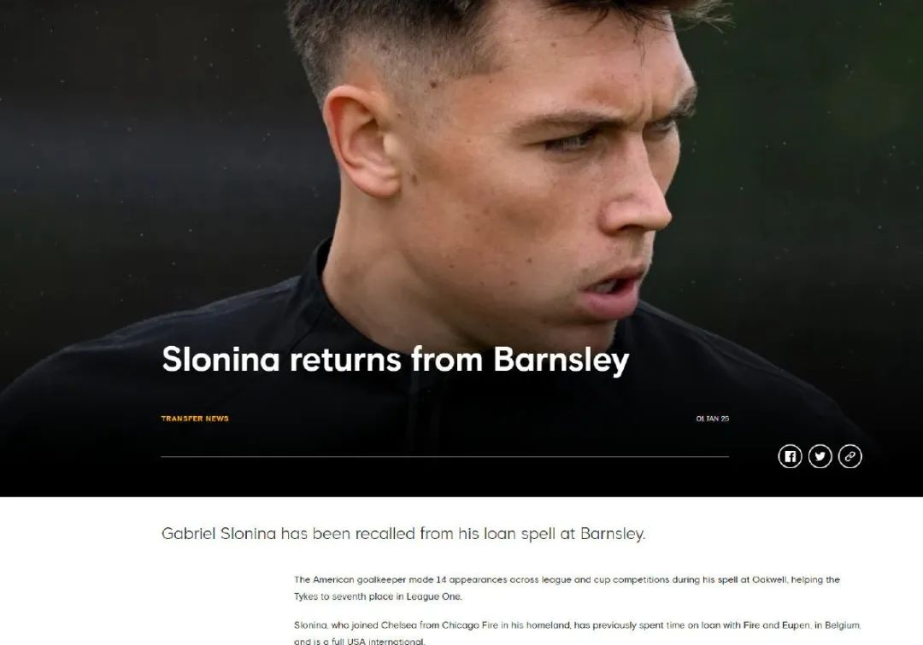Click the 01 JAN 25 publish date
The image size is (923, 645).
[712, 419]
